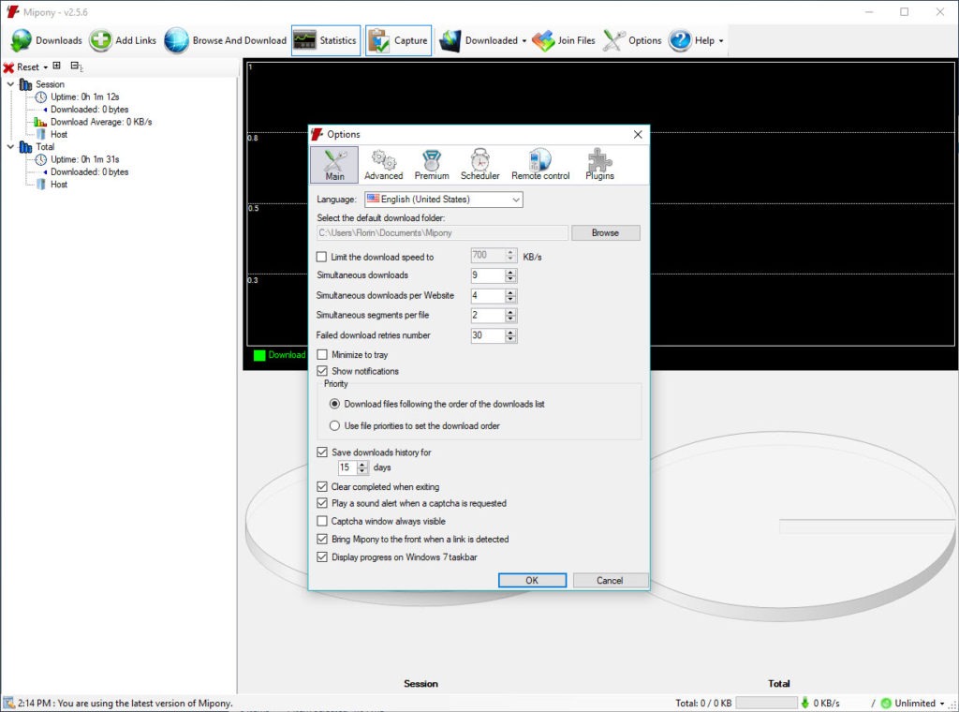
Task: Open the Plugins tab in Options
Action: click(599, 165)
